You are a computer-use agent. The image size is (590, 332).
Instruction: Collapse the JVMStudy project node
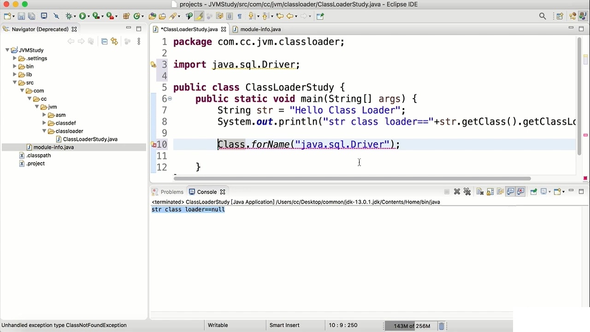(x=7, y=50)
